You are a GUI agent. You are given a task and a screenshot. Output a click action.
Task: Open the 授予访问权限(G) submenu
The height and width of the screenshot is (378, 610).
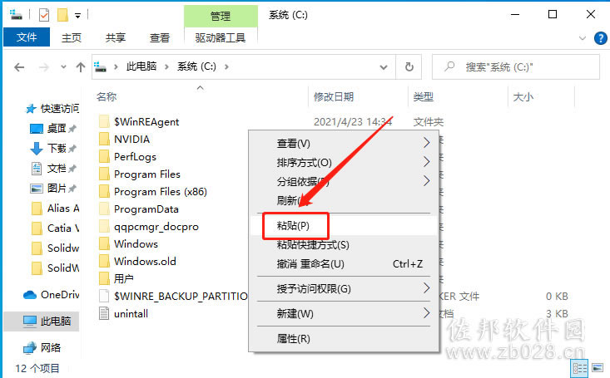pyautogui.click(x=344, y=288)
